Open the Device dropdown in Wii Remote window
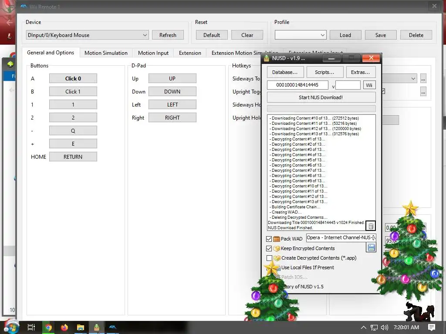Image resolution: width=446 pixels, height=334 pixels. [x=87, y=35]
